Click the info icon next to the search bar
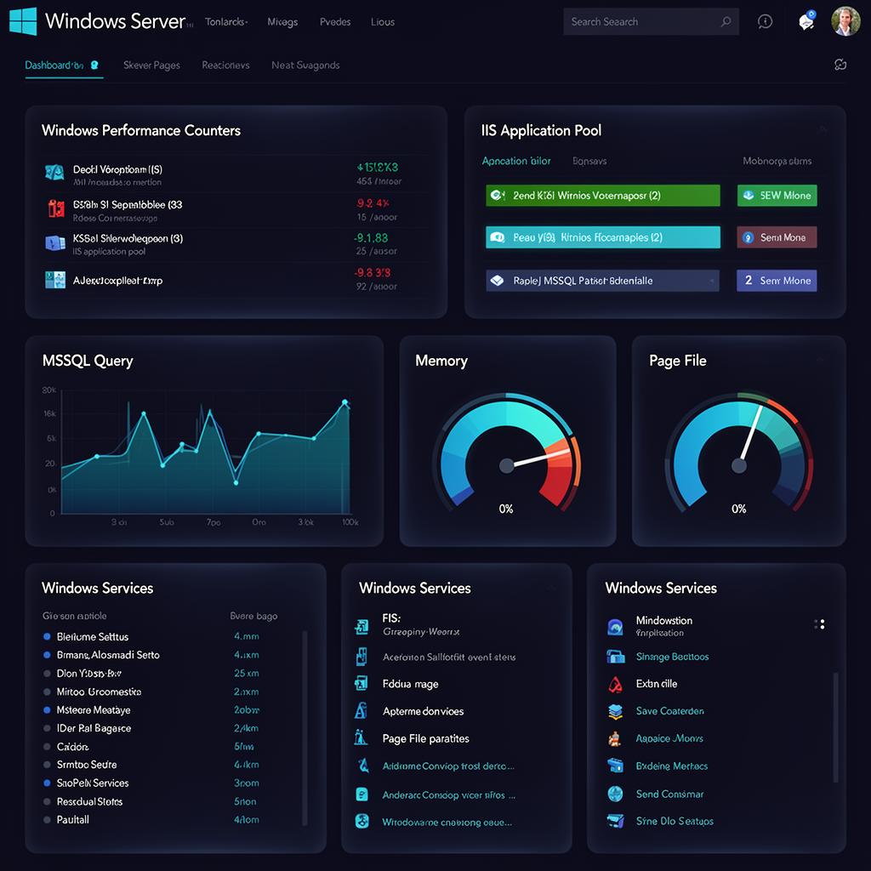Image resolution: width=871 pixels, height=871 pixels. tap(764, 21)
